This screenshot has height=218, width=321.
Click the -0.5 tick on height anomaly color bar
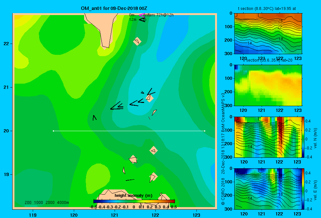(93, 207)
